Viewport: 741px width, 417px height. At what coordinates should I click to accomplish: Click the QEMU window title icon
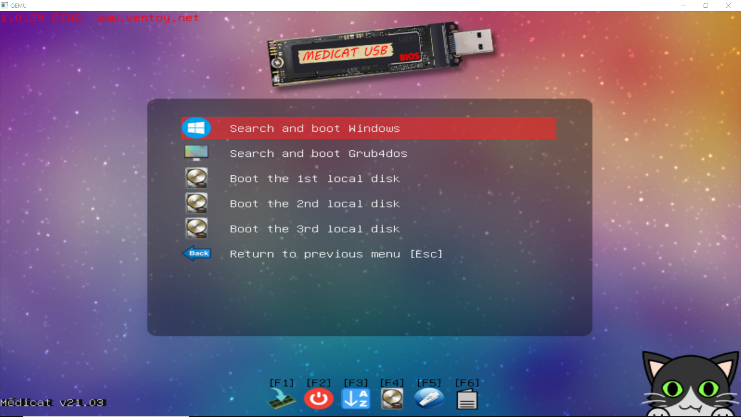[4, 5]
